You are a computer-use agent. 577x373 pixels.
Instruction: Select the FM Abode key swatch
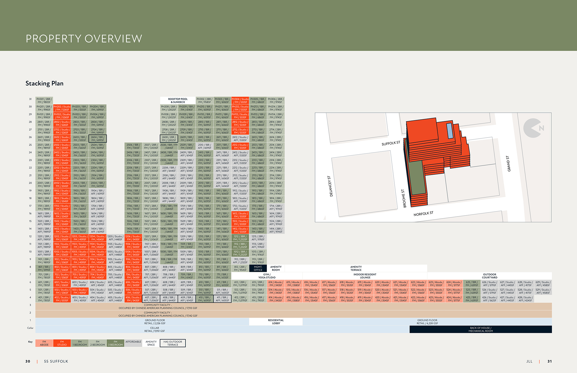coord(44,343)
